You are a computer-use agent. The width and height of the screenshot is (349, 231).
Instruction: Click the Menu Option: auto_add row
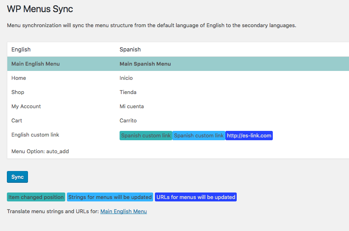coord(40,151)
